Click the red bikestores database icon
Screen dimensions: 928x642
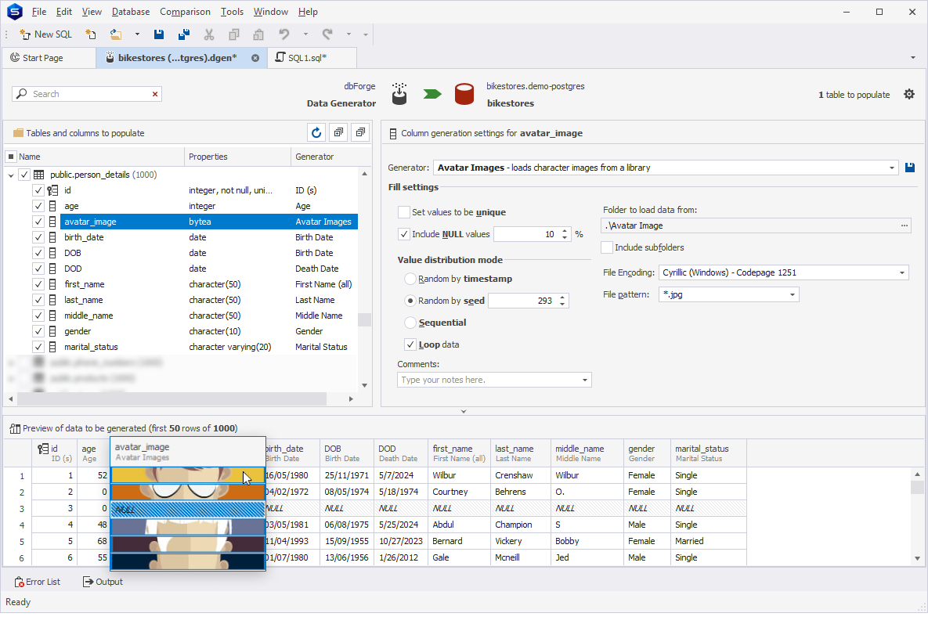click(x=464, y=94)
